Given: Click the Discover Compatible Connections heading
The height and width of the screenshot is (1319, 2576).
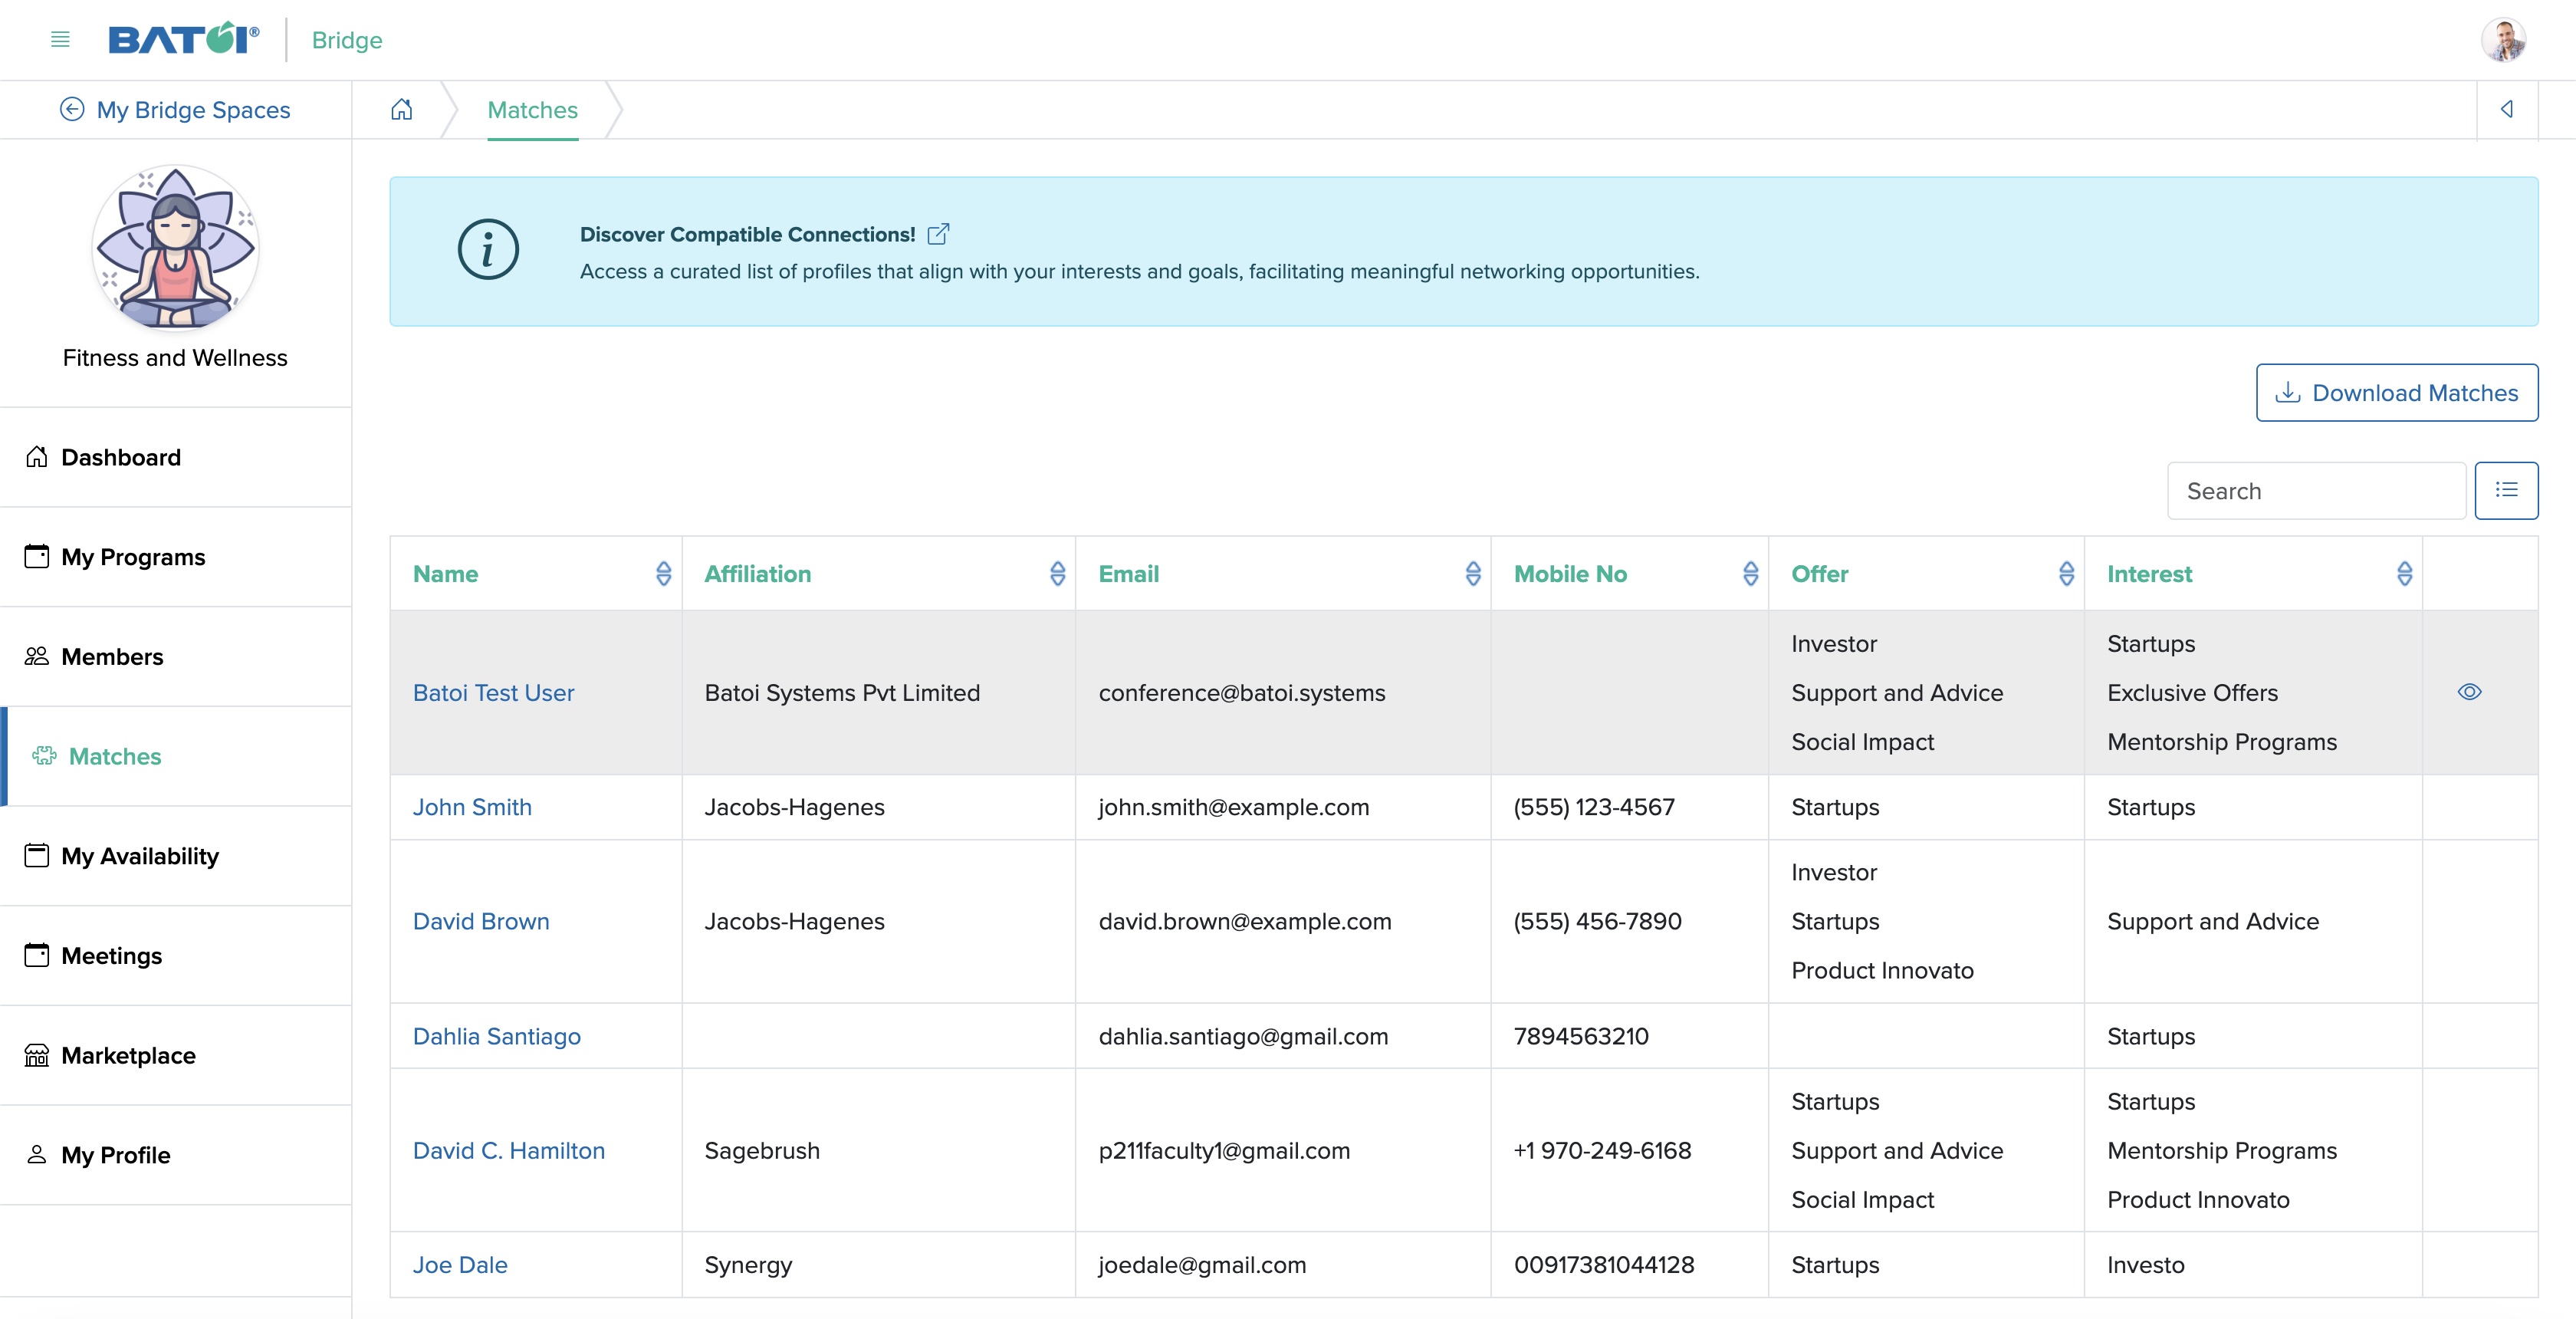Looking at the screenshot, I should (x=747, y=234).
